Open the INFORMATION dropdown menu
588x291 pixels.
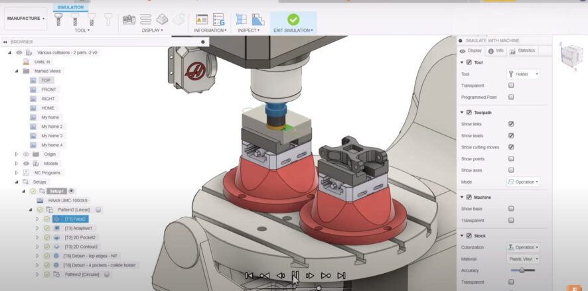coord(210,30)
